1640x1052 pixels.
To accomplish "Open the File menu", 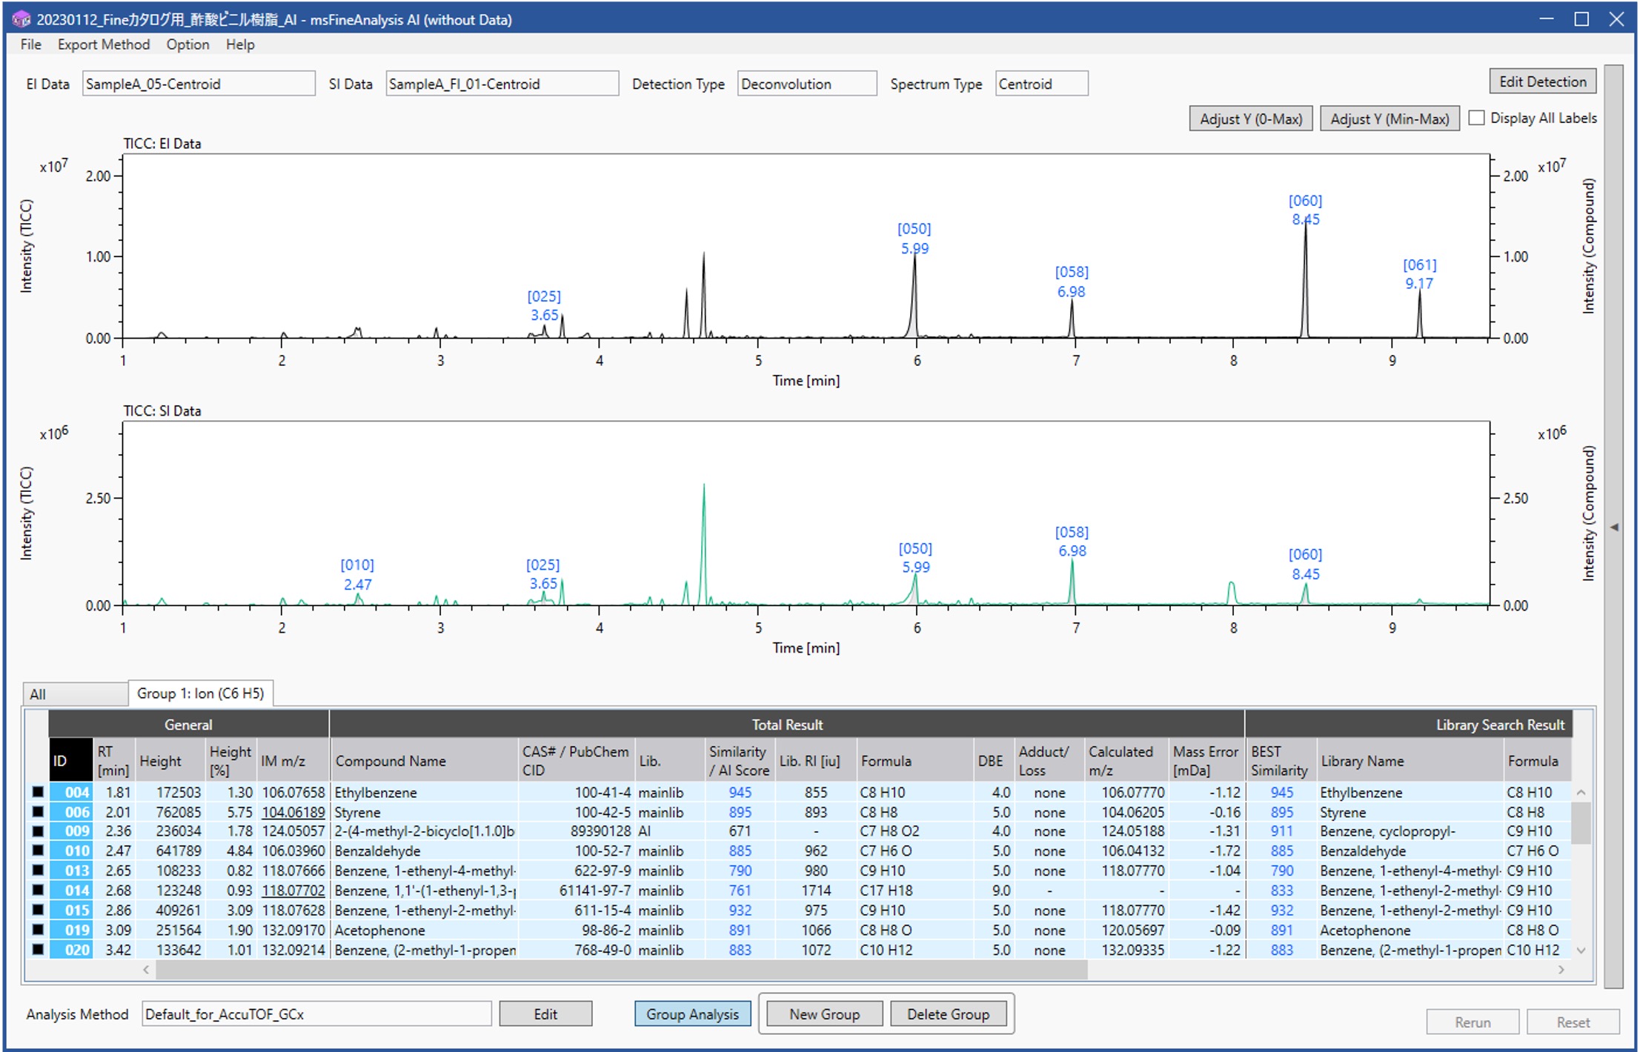I will [x=30, y=44].
